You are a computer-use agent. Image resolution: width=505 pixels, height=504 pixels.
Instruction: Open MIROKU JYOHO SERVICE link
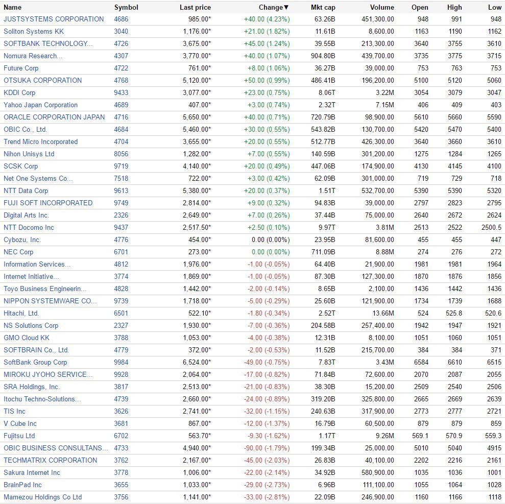tap(48, 374)
